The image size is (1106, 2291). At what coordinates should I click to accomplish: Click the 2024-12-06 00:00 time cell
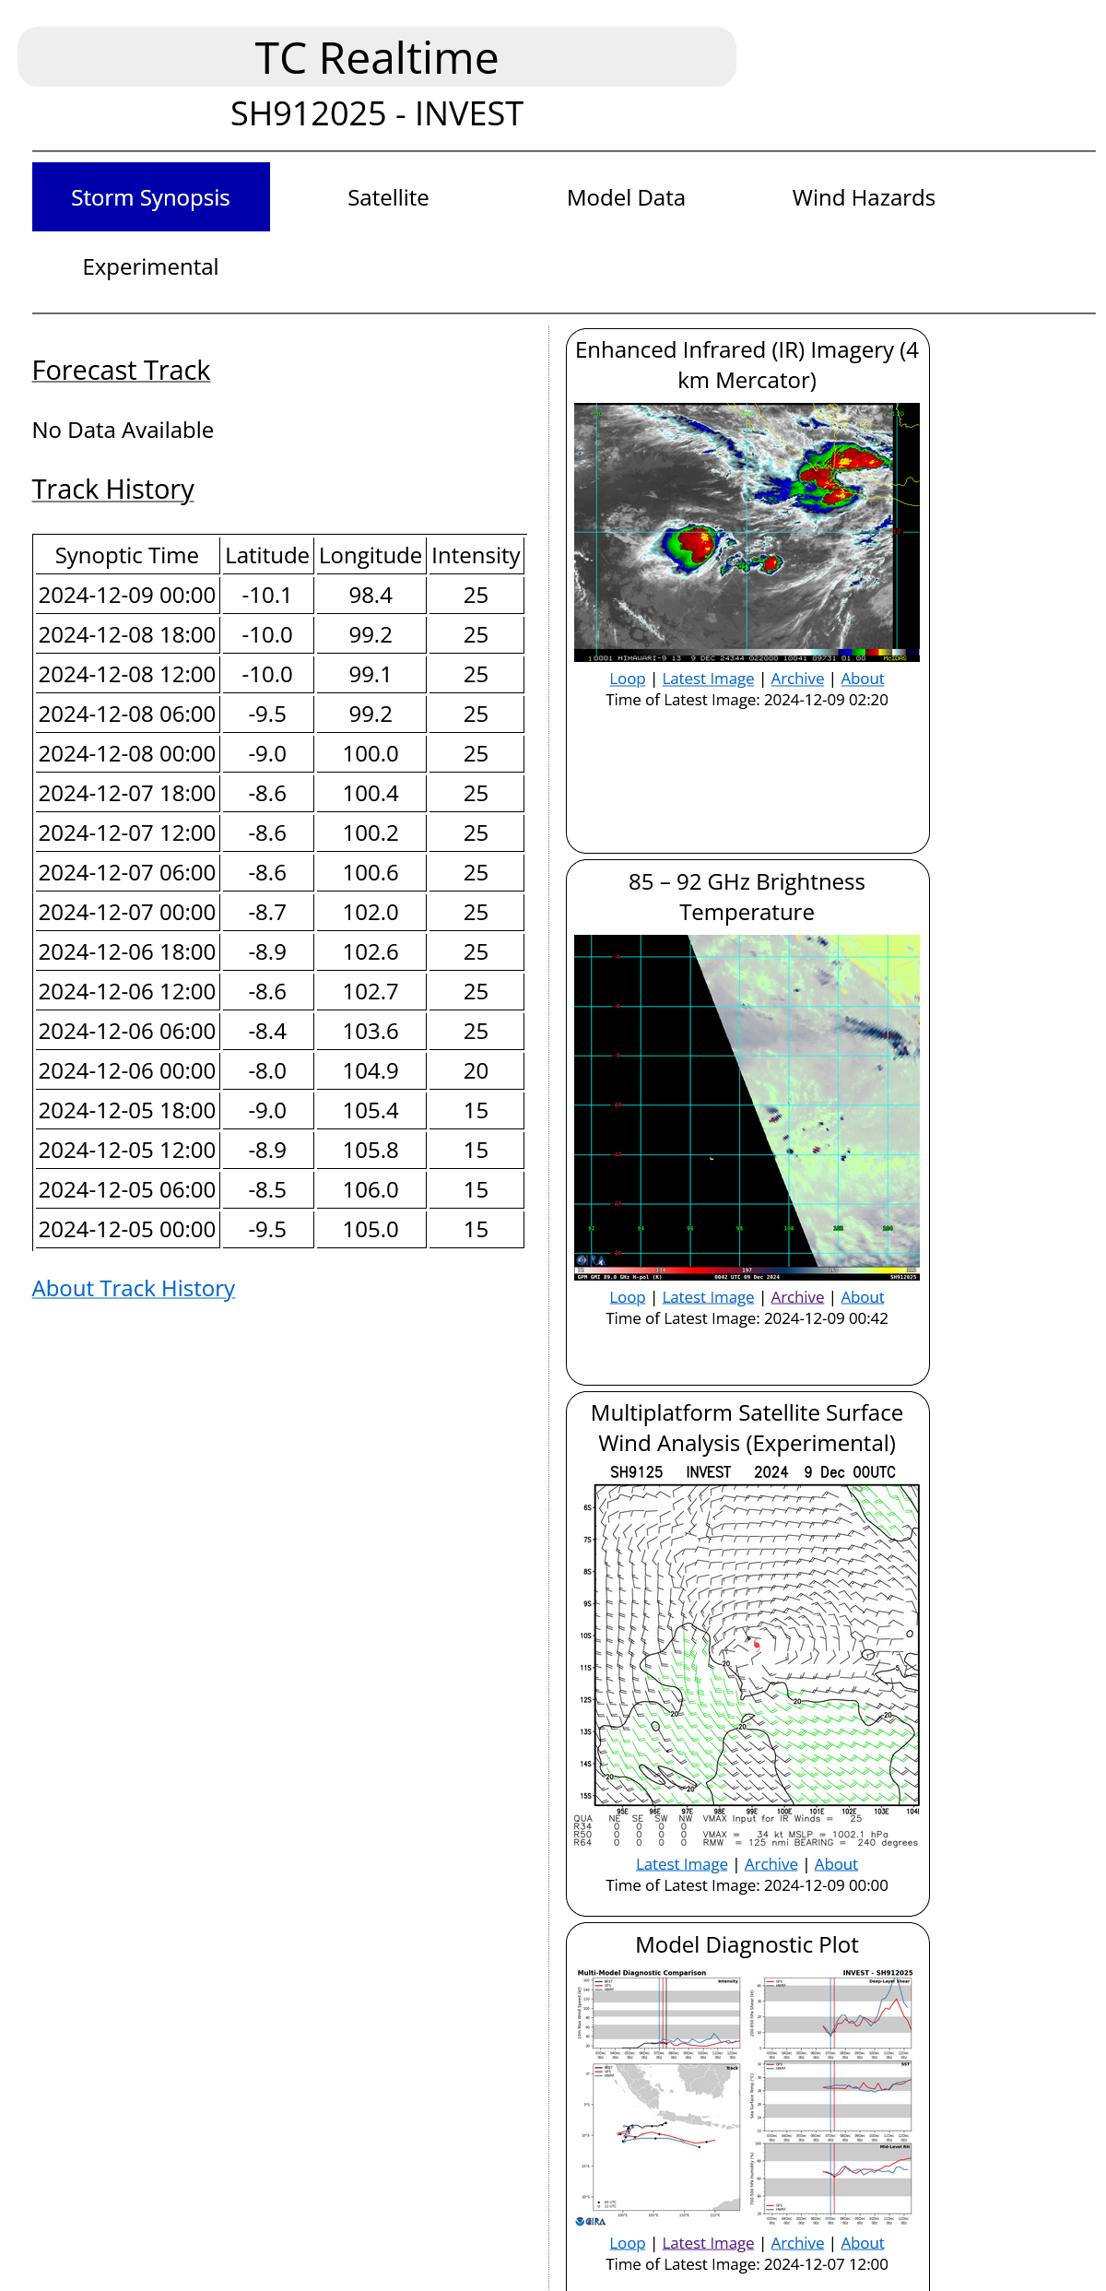click(x=127, y=1070)
